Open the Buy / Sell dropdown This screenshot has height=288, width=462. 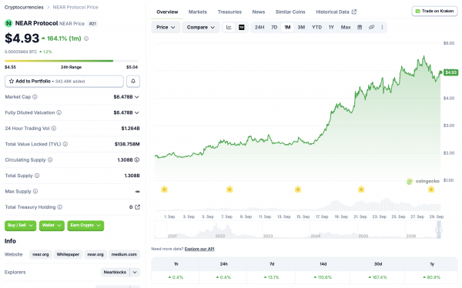tap(20, 226)
